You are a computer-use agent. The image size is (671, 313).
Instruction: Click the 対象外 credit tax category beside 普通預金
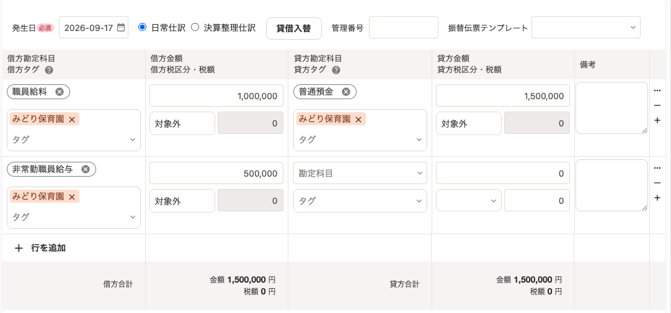(x=469, y=123)
